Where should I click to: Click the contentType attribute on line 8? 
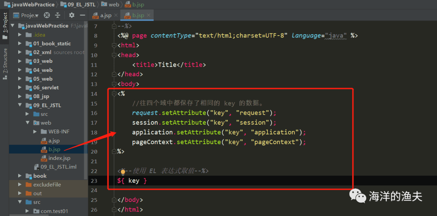point(171,36)
